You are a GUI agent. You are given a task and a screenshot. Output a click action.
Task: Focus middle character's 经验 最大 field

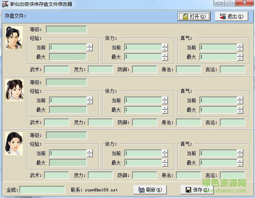coord(68,110)
